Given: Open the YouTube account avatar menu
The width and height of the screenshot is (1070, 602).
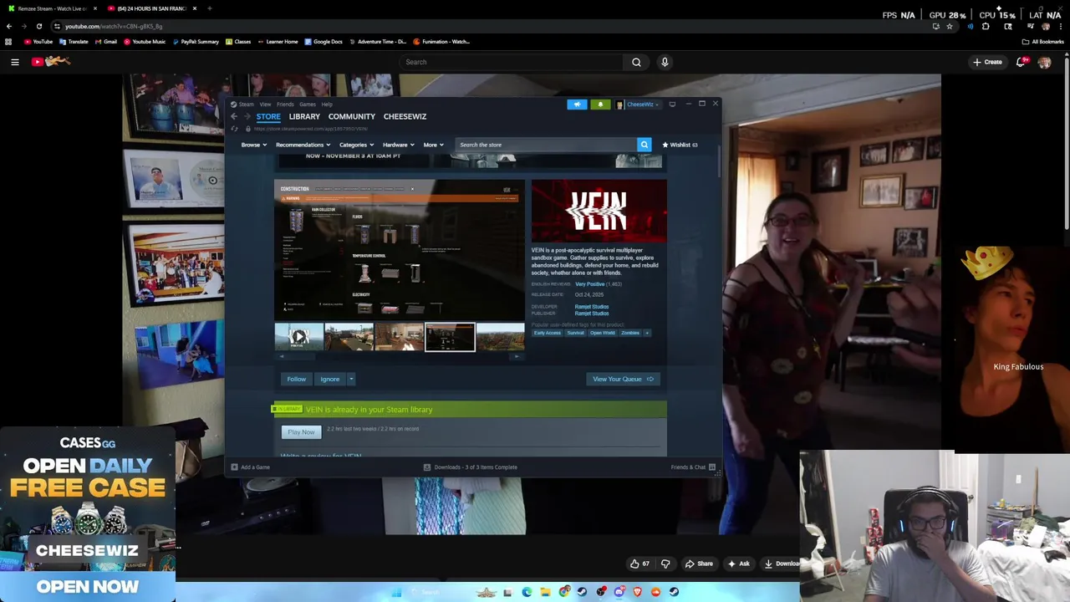Looking at the screenshot, I should click(1044, 62).
